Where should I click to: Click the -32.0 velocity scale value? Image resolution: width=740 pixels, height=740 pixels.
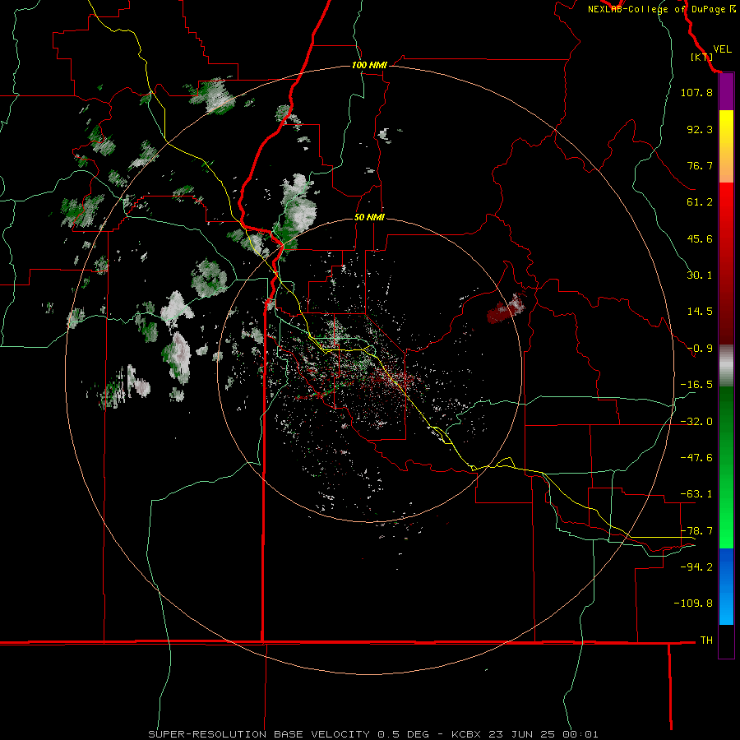(x=696, y=422)
